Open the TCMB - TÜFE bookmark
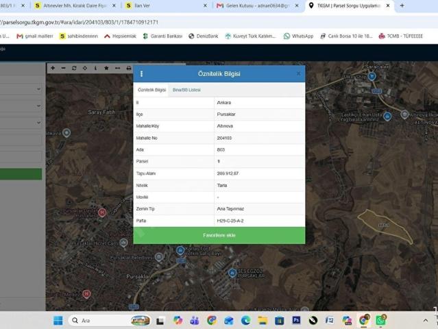 tap(401, 36)
